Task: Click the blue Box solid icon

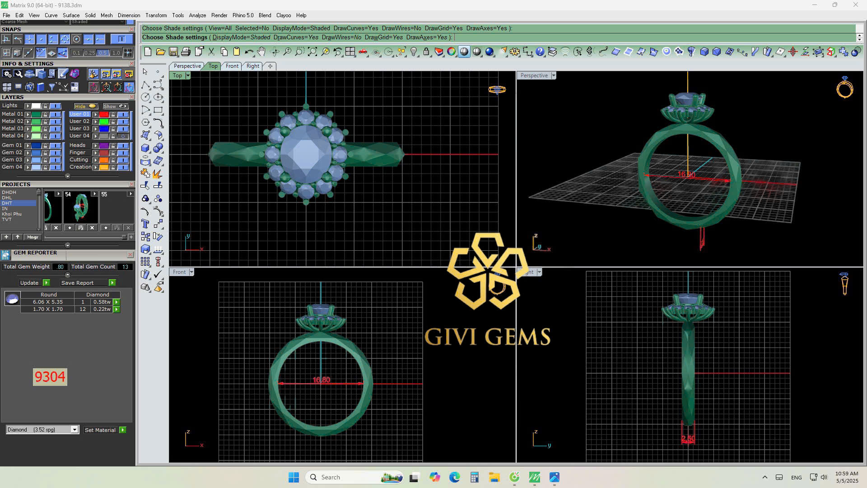Action: (704, 52)
